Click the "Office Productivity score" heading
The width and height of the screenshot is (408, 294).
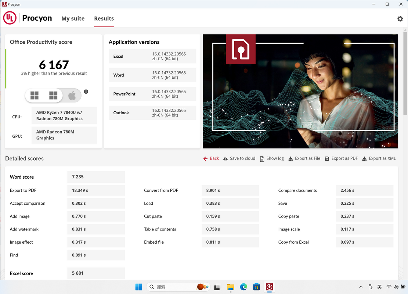(41, 42)
